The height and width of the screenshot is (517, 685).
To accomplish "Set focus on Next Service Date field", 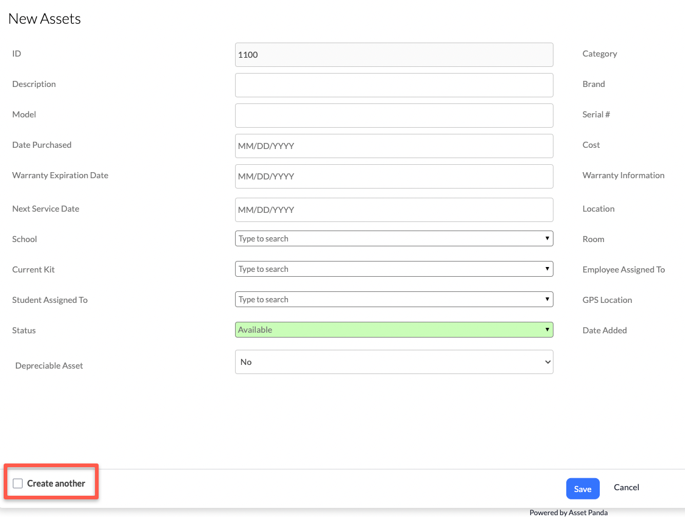I will pos(393,210).
